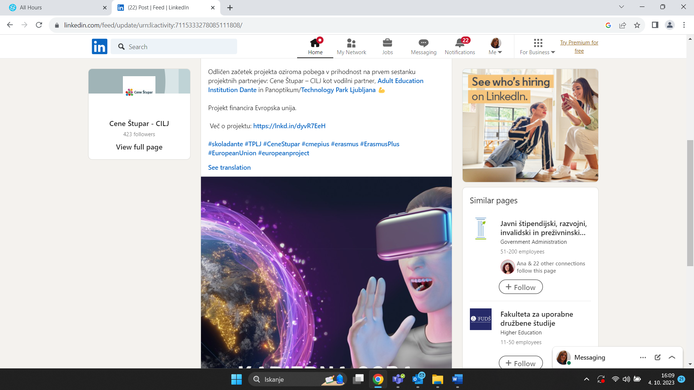Open new browser tab
The width and height of the screenshot is (694, 390).
230,8
